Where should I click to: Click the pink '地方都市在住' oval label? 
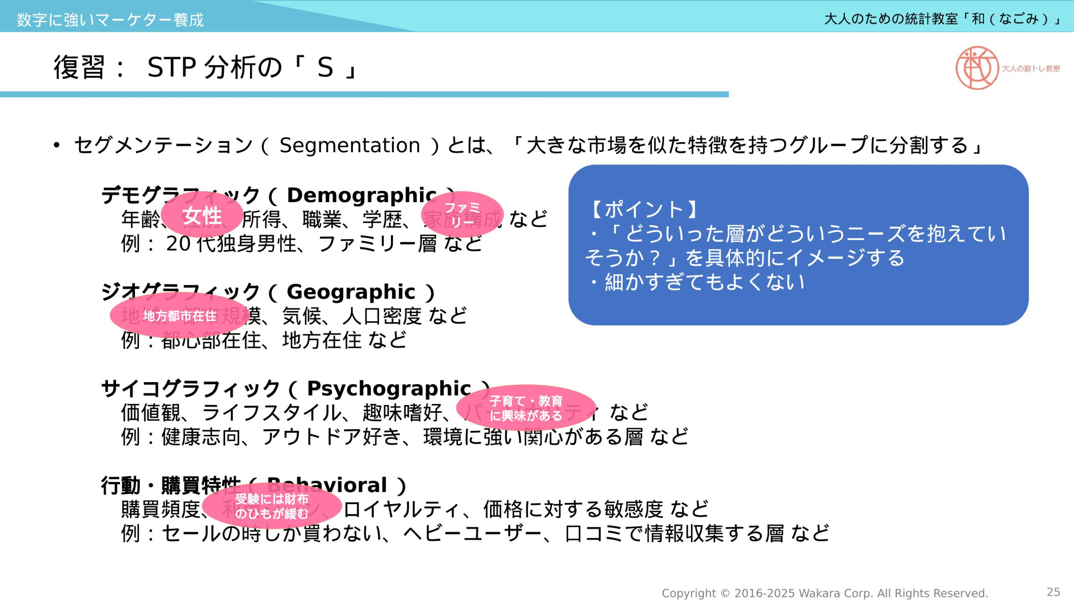[x=180, y=315]
